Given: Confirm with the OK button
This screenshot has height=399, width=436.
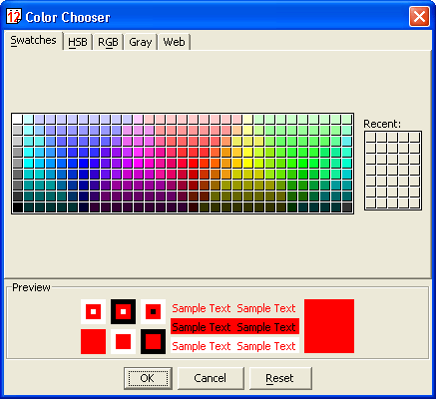Looking at the screenshot, I should 148,378.
